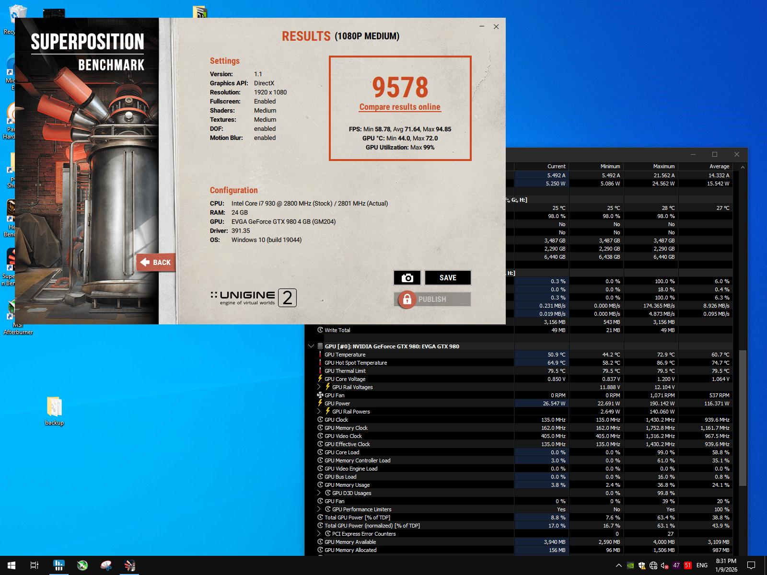Show hidden tray icons chevron

[619, 565]
